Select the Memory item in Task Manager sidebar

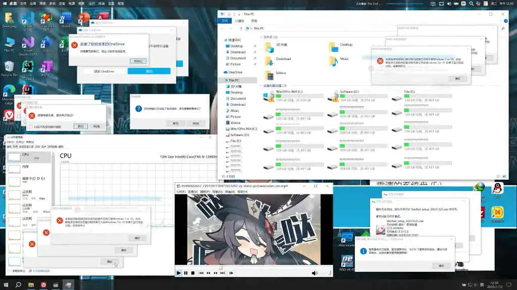[29, 169]
